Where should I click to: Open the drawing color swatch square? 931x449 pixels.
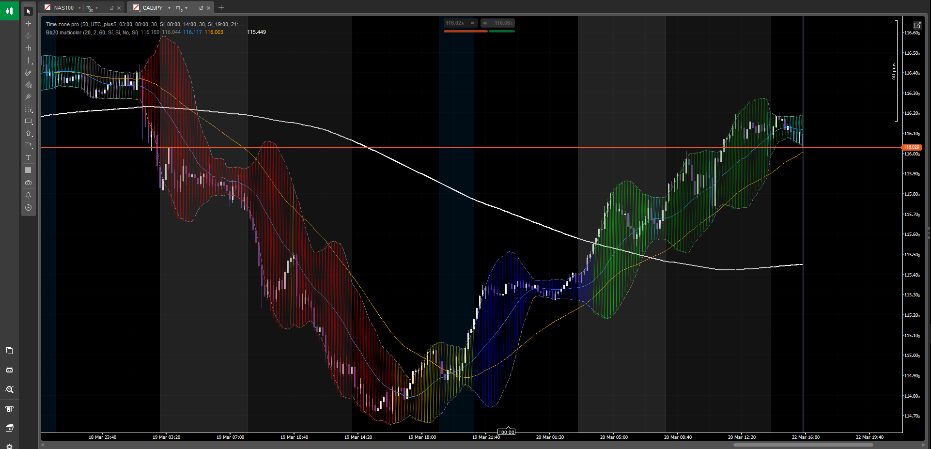29,170
